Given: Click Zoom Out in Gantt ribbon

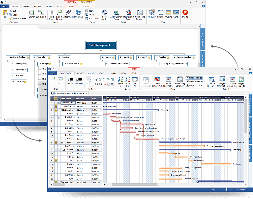Looking at the screenshot, I should coord(128,82).
